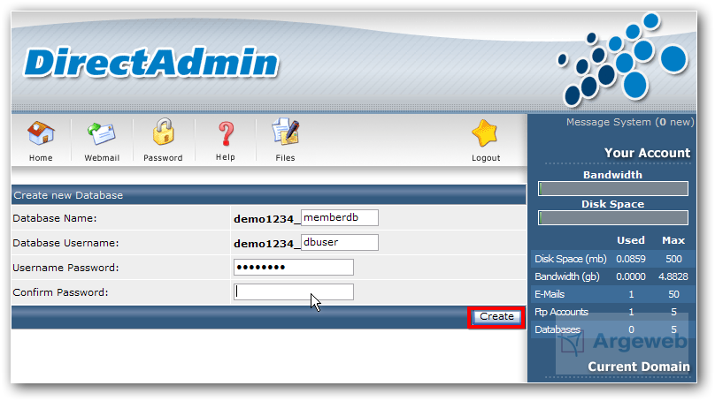715x401 pixels.
Task: Click the demo1234_ prefix beside memberdb
Action: 266,219
